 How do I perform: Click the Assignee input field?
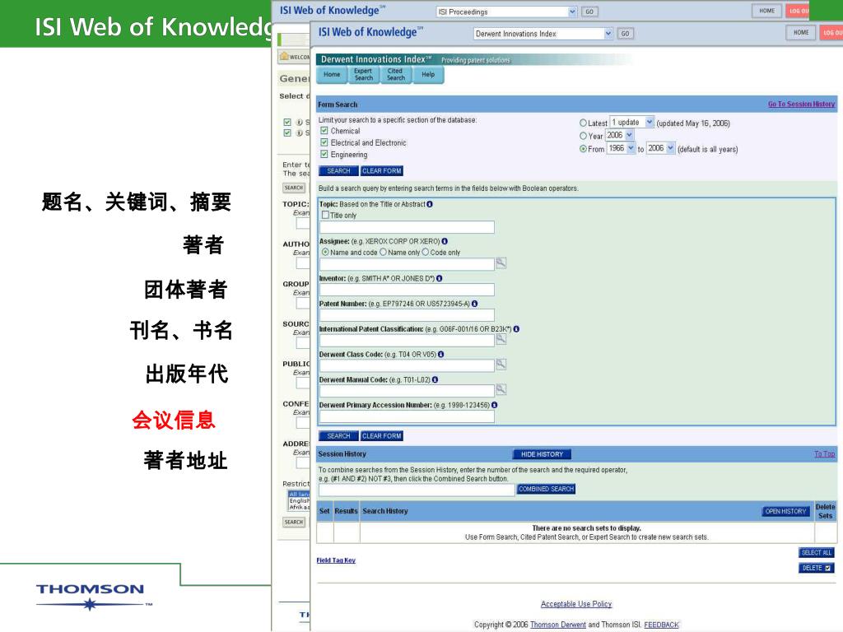[x=407, y=264]
